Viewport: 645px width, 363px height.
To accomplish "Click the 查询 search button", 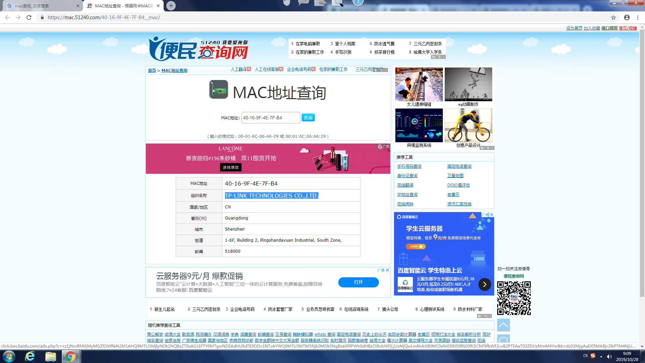I will [308, 118].
